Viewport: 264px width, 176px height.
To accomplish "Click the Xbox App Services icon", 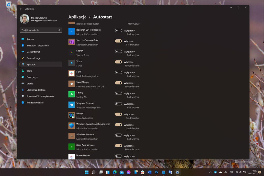I will [x=72, y=146].
